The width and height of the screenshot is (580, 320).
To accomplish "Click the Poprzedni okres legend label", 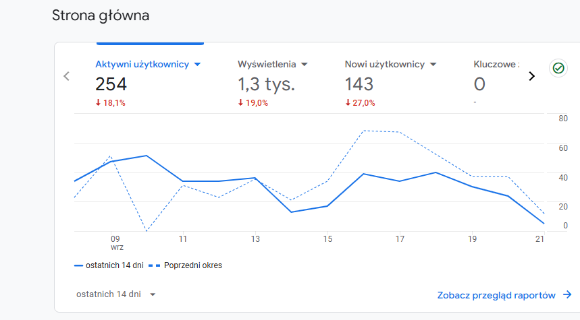I will pyautogui.click(x=192, y=265).
